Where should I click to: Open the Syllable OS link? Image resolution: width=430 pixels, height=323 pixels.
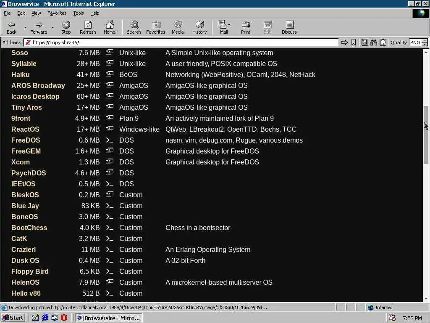(24, 64)
